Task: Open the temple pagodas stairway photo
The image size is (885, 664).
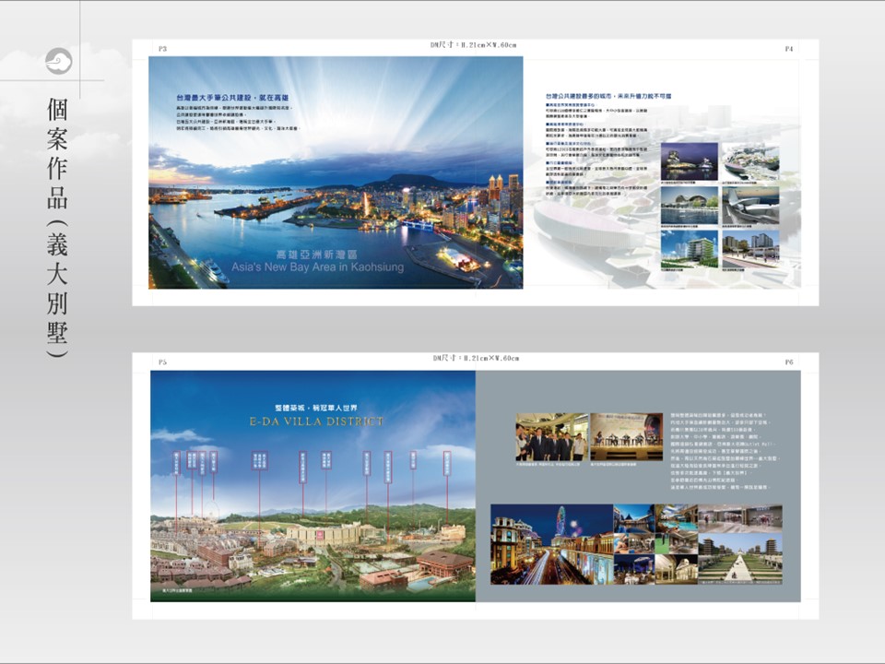Action: tap(740, 559)
